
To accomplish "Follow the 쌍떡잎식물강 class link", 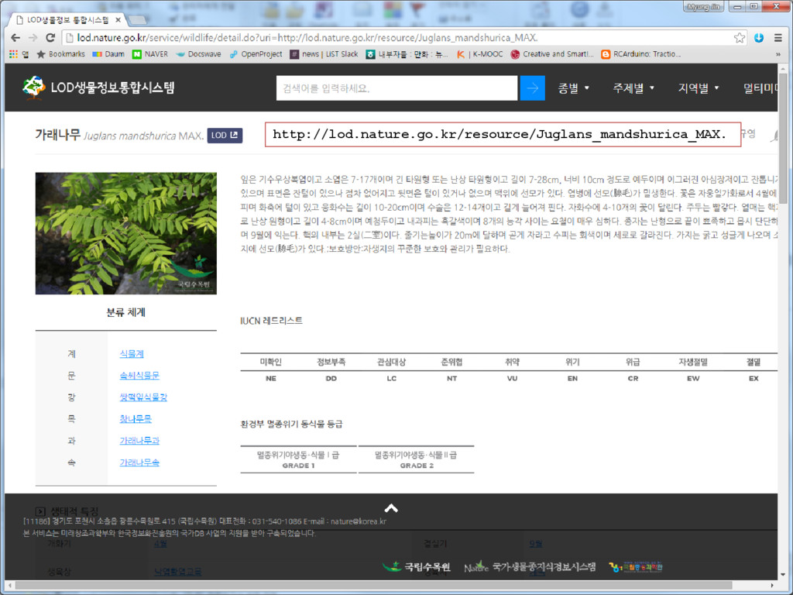I will (x=143, y=397).
